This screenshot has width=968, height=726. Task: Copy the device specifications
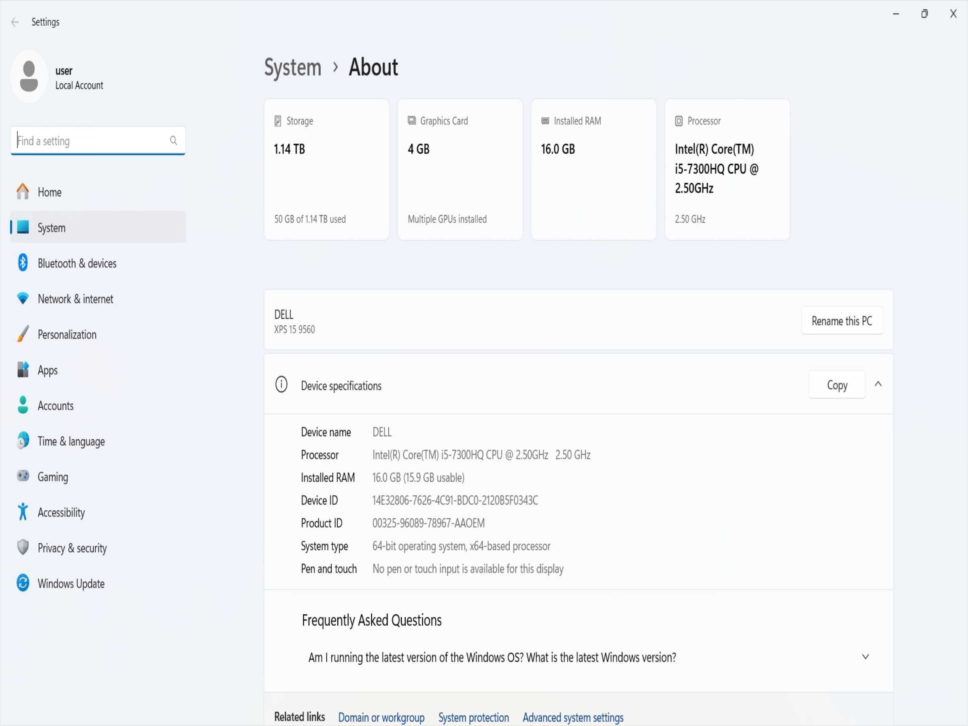point(837,385)
